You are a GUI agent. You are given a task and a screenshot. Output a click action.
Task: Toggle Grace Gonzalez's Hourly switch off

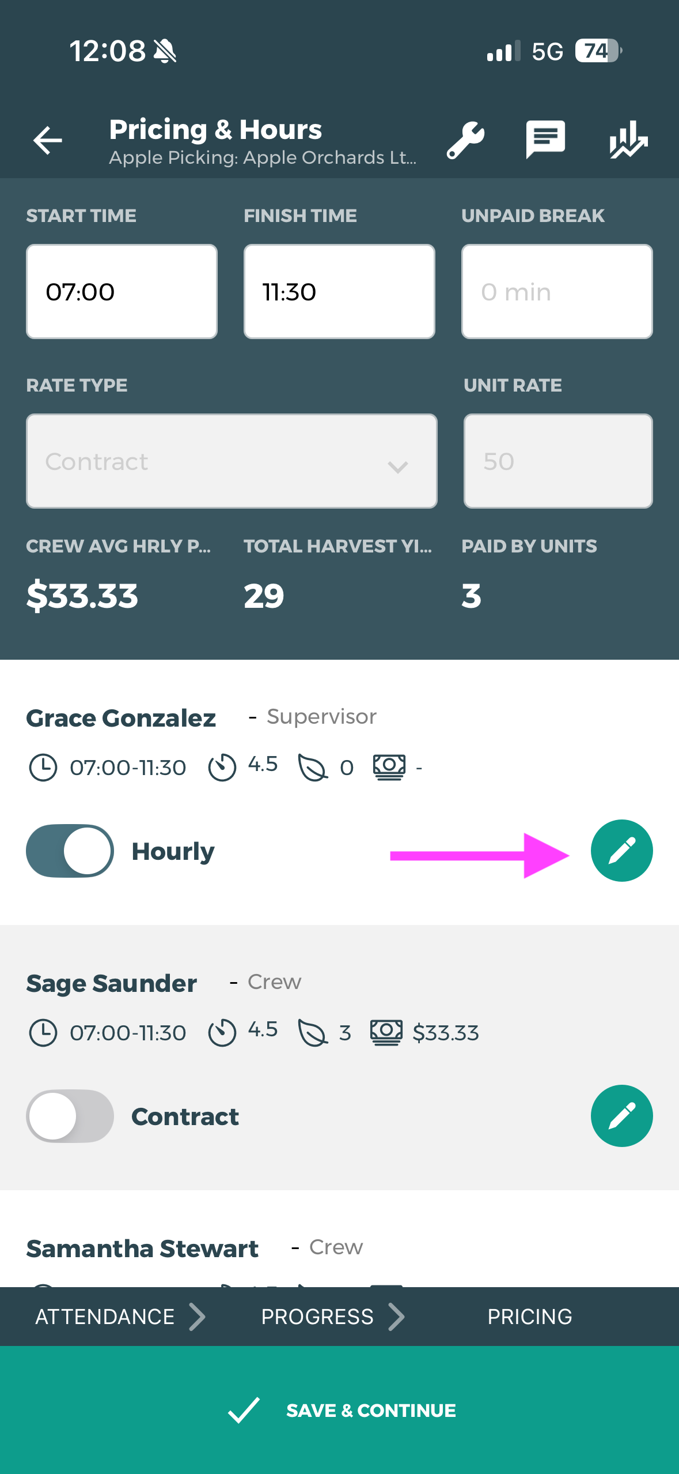point(70,851)
